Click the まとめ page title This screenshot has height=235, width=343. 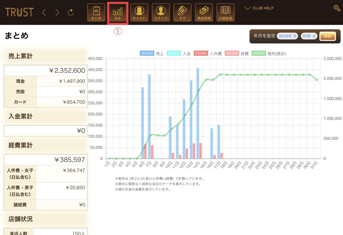(17, 35)
